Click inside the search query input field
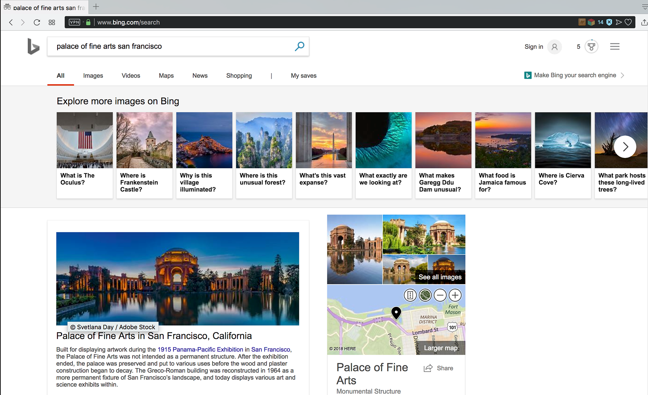This screenshot has width=648, height=395. 152,46
